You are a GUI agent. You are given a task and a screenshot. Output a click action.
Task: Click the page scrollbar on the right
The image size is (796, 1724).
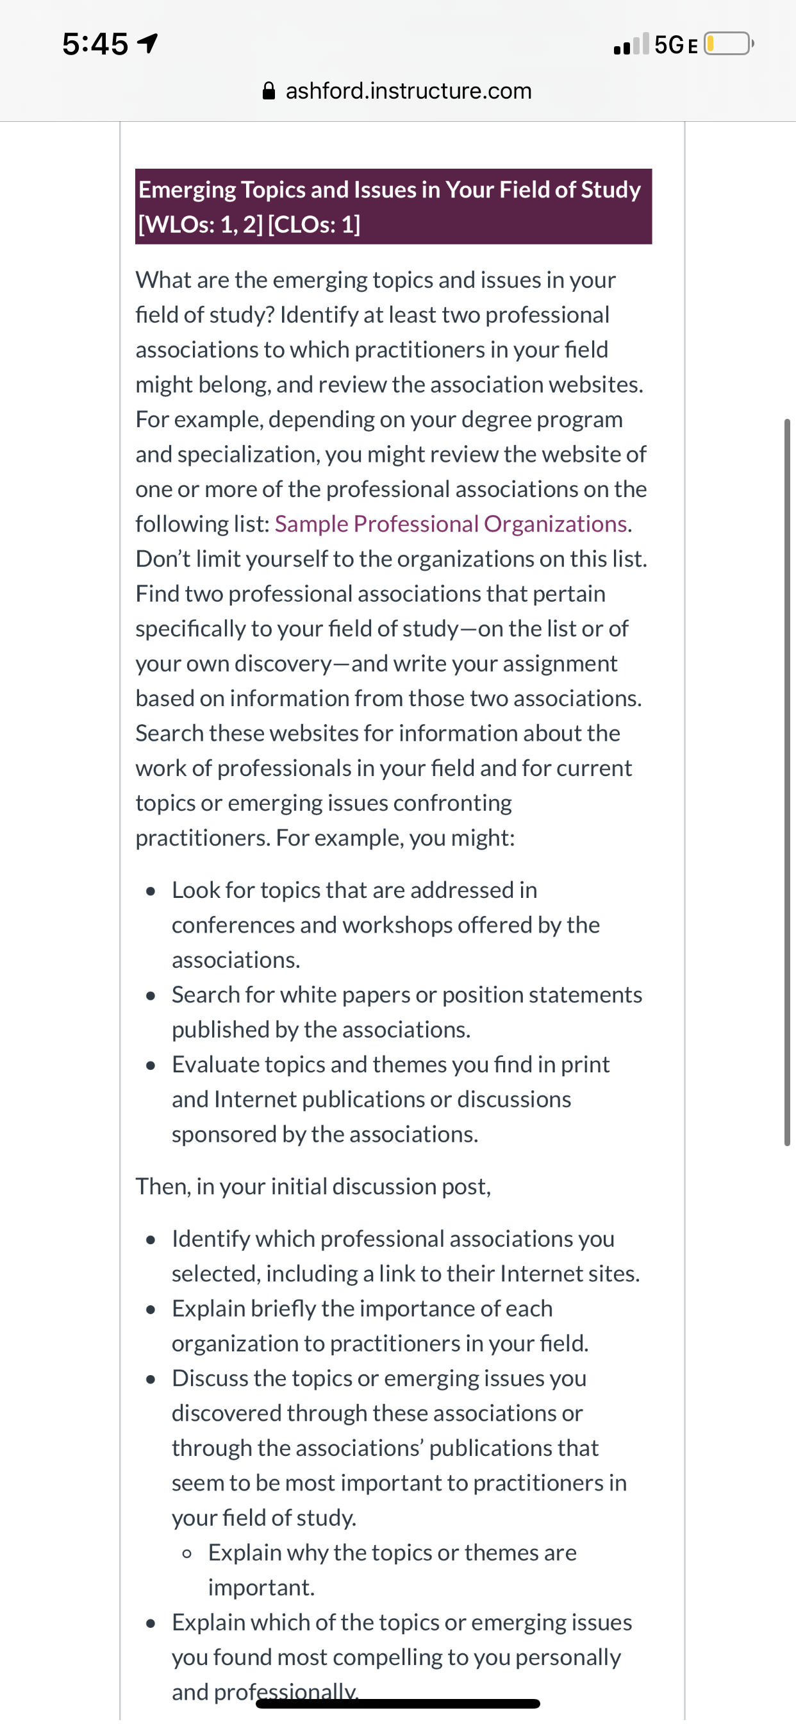tap(787, 782)
